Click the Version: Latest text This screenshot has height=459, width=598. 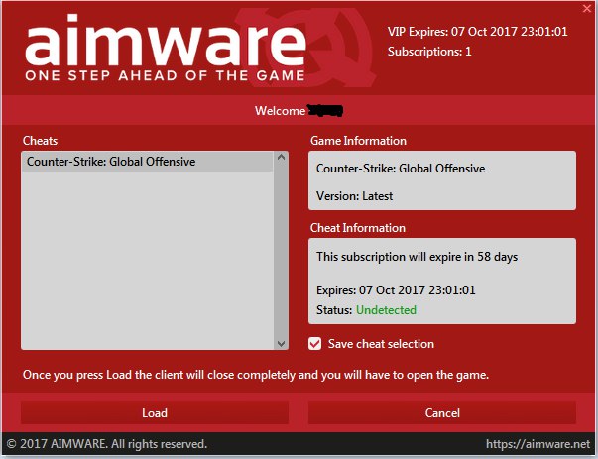(354, 196)
